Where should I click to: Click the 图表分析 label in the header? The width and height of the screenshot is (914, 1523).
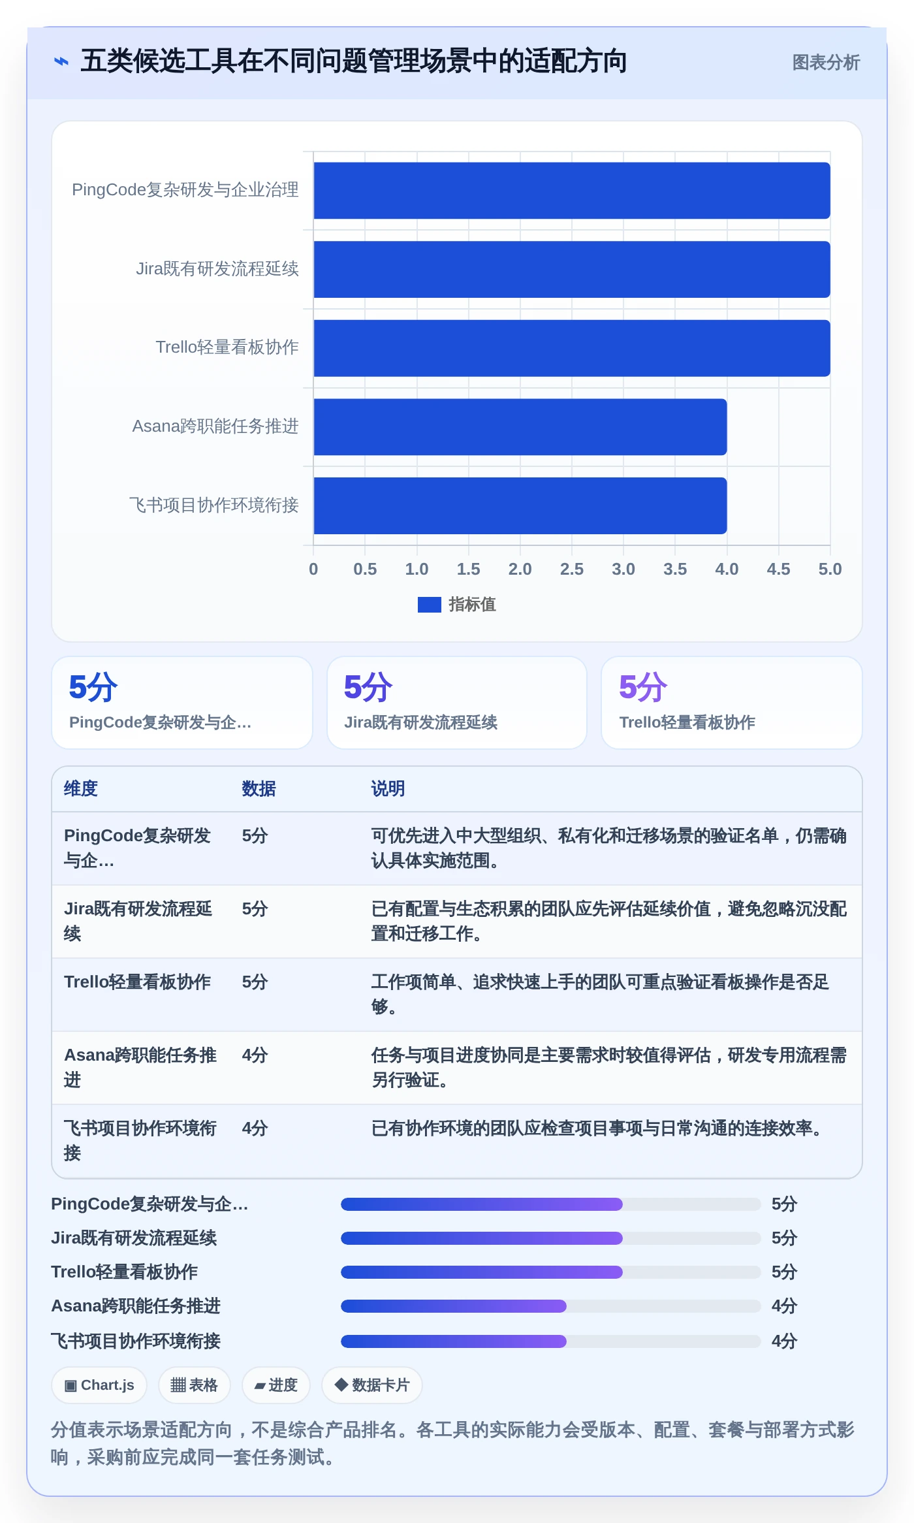point(826,63)
